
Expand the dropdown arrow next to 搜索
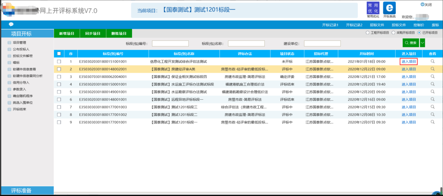tap(422, 43)
